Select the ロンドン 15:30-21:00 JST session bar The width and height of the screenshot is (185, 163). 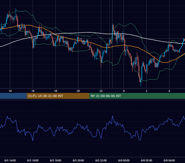pyautogui.click(x=58, y=96)
